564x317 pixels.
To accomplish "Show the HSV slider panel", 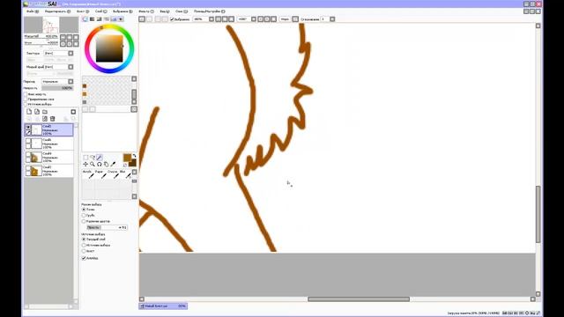I will click(100, 19).
